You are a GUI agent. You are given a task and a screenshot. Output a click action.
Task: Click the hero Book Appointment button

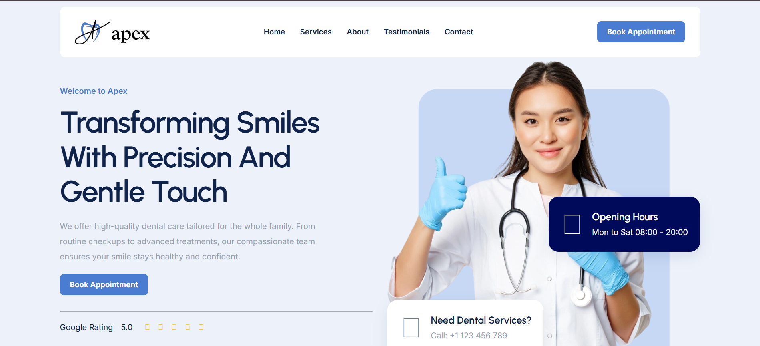pyautogui.click(x=104, y=284)
